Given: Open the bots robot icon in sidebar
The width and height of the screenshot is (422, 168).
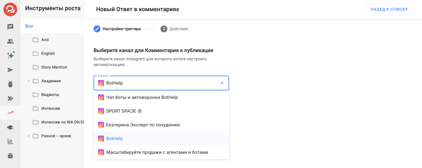Looking at the screenshot, I should point(10,84).
